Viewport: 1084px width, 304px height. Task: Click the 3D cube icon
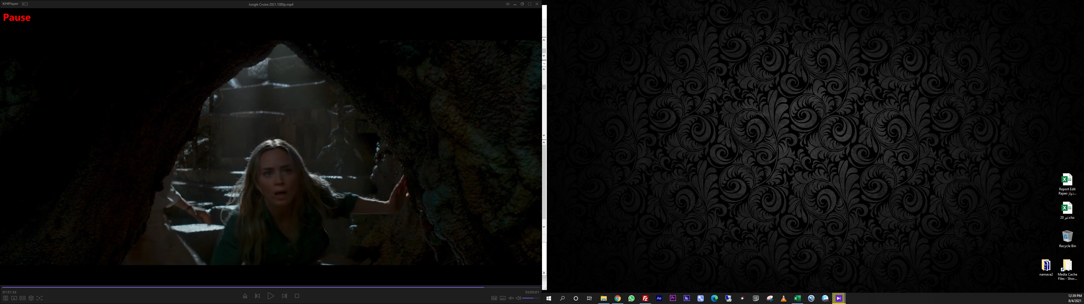coord(31,298)
